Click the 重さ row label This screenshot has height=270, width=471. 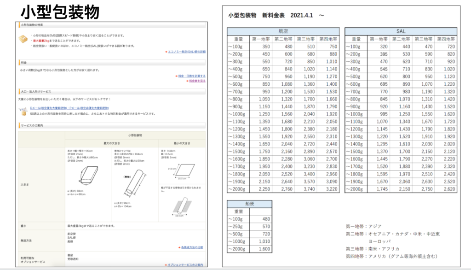23,226
